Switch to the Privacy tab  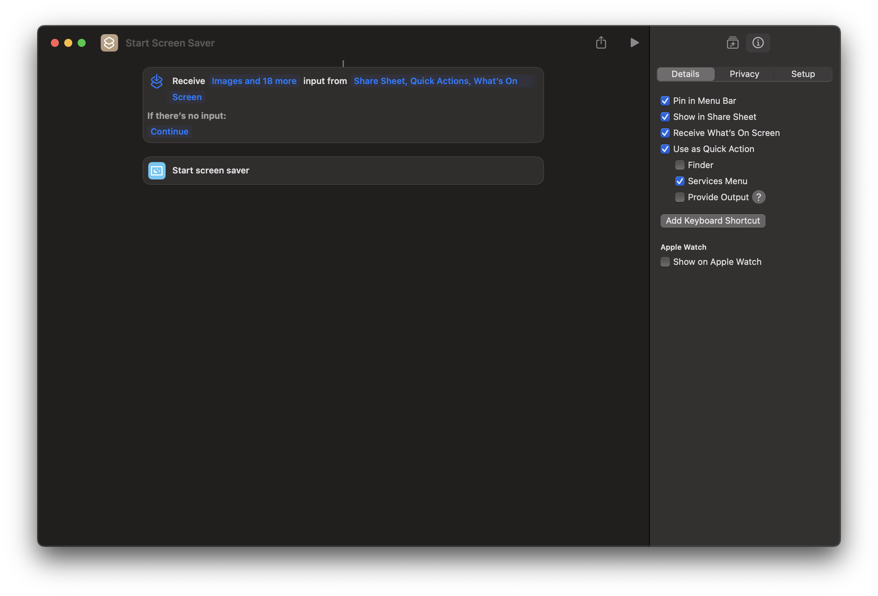click(x=744, y=74)
